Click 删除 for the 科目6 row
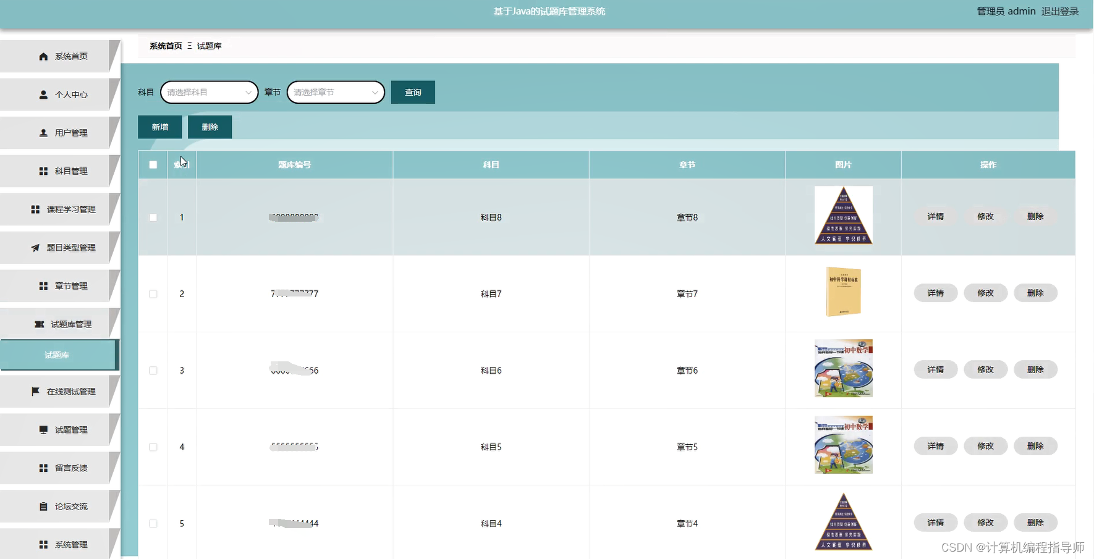Image resolution: width=1094 pixels, height=559 pixels. coord(1035,369)
